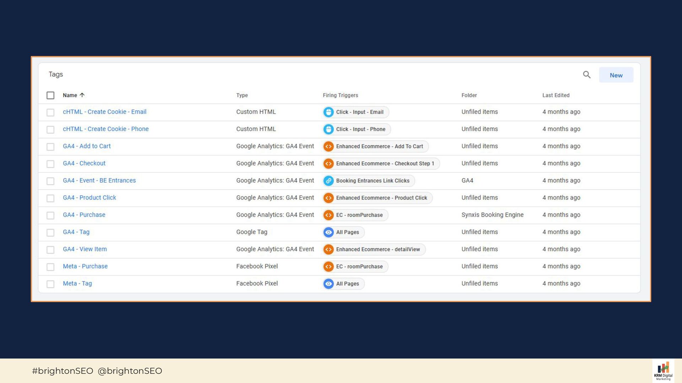
Task: Click the Firing Triggers column header
Action: tap(340, 95)
